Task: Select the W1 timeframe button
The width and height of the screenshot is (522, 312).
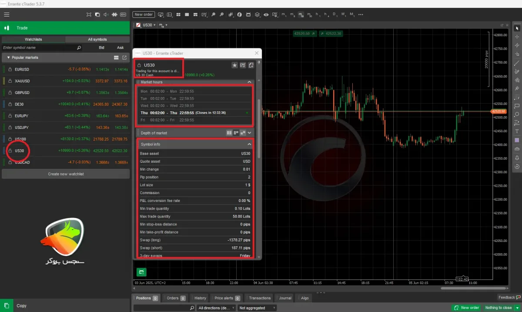Action: tap(344, 14)
